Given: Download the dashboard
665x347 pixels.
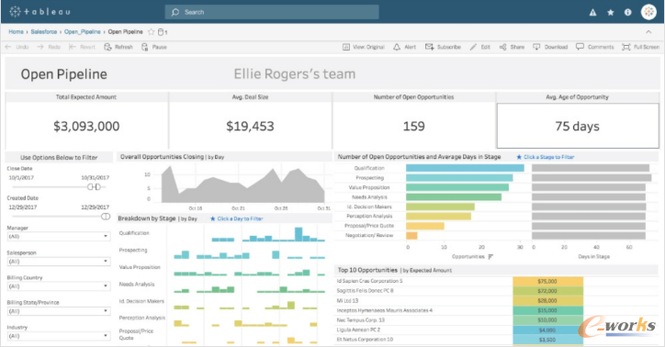Looking at the screenshot, I should (550, 47).
